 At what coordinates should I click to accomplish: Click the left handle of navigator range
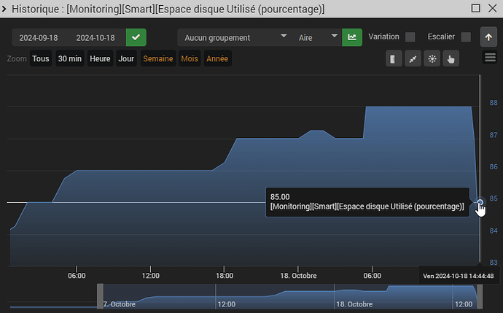101,296
